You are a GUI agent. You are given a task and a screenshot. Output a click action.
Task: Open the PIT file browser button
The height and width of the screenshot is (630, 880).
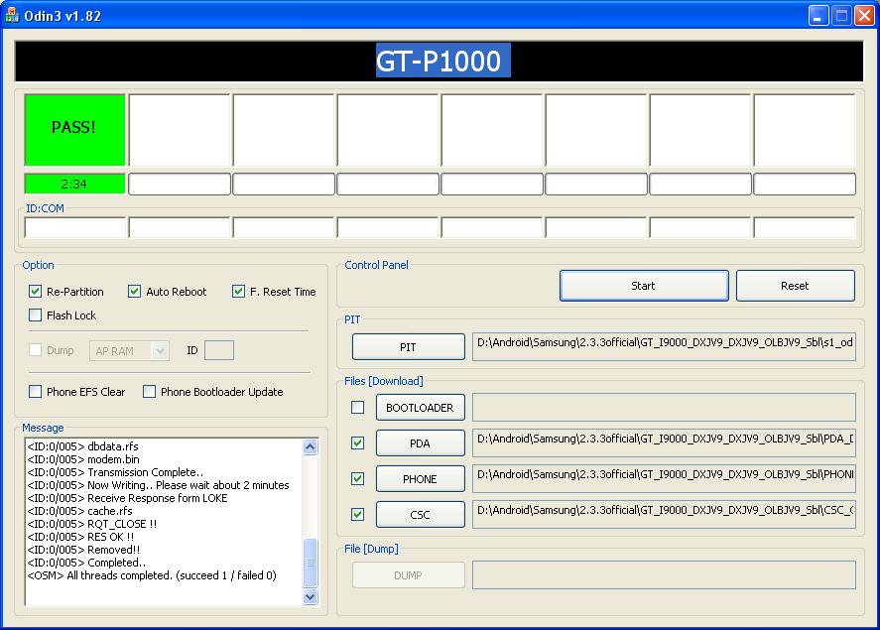coord(408,347)
